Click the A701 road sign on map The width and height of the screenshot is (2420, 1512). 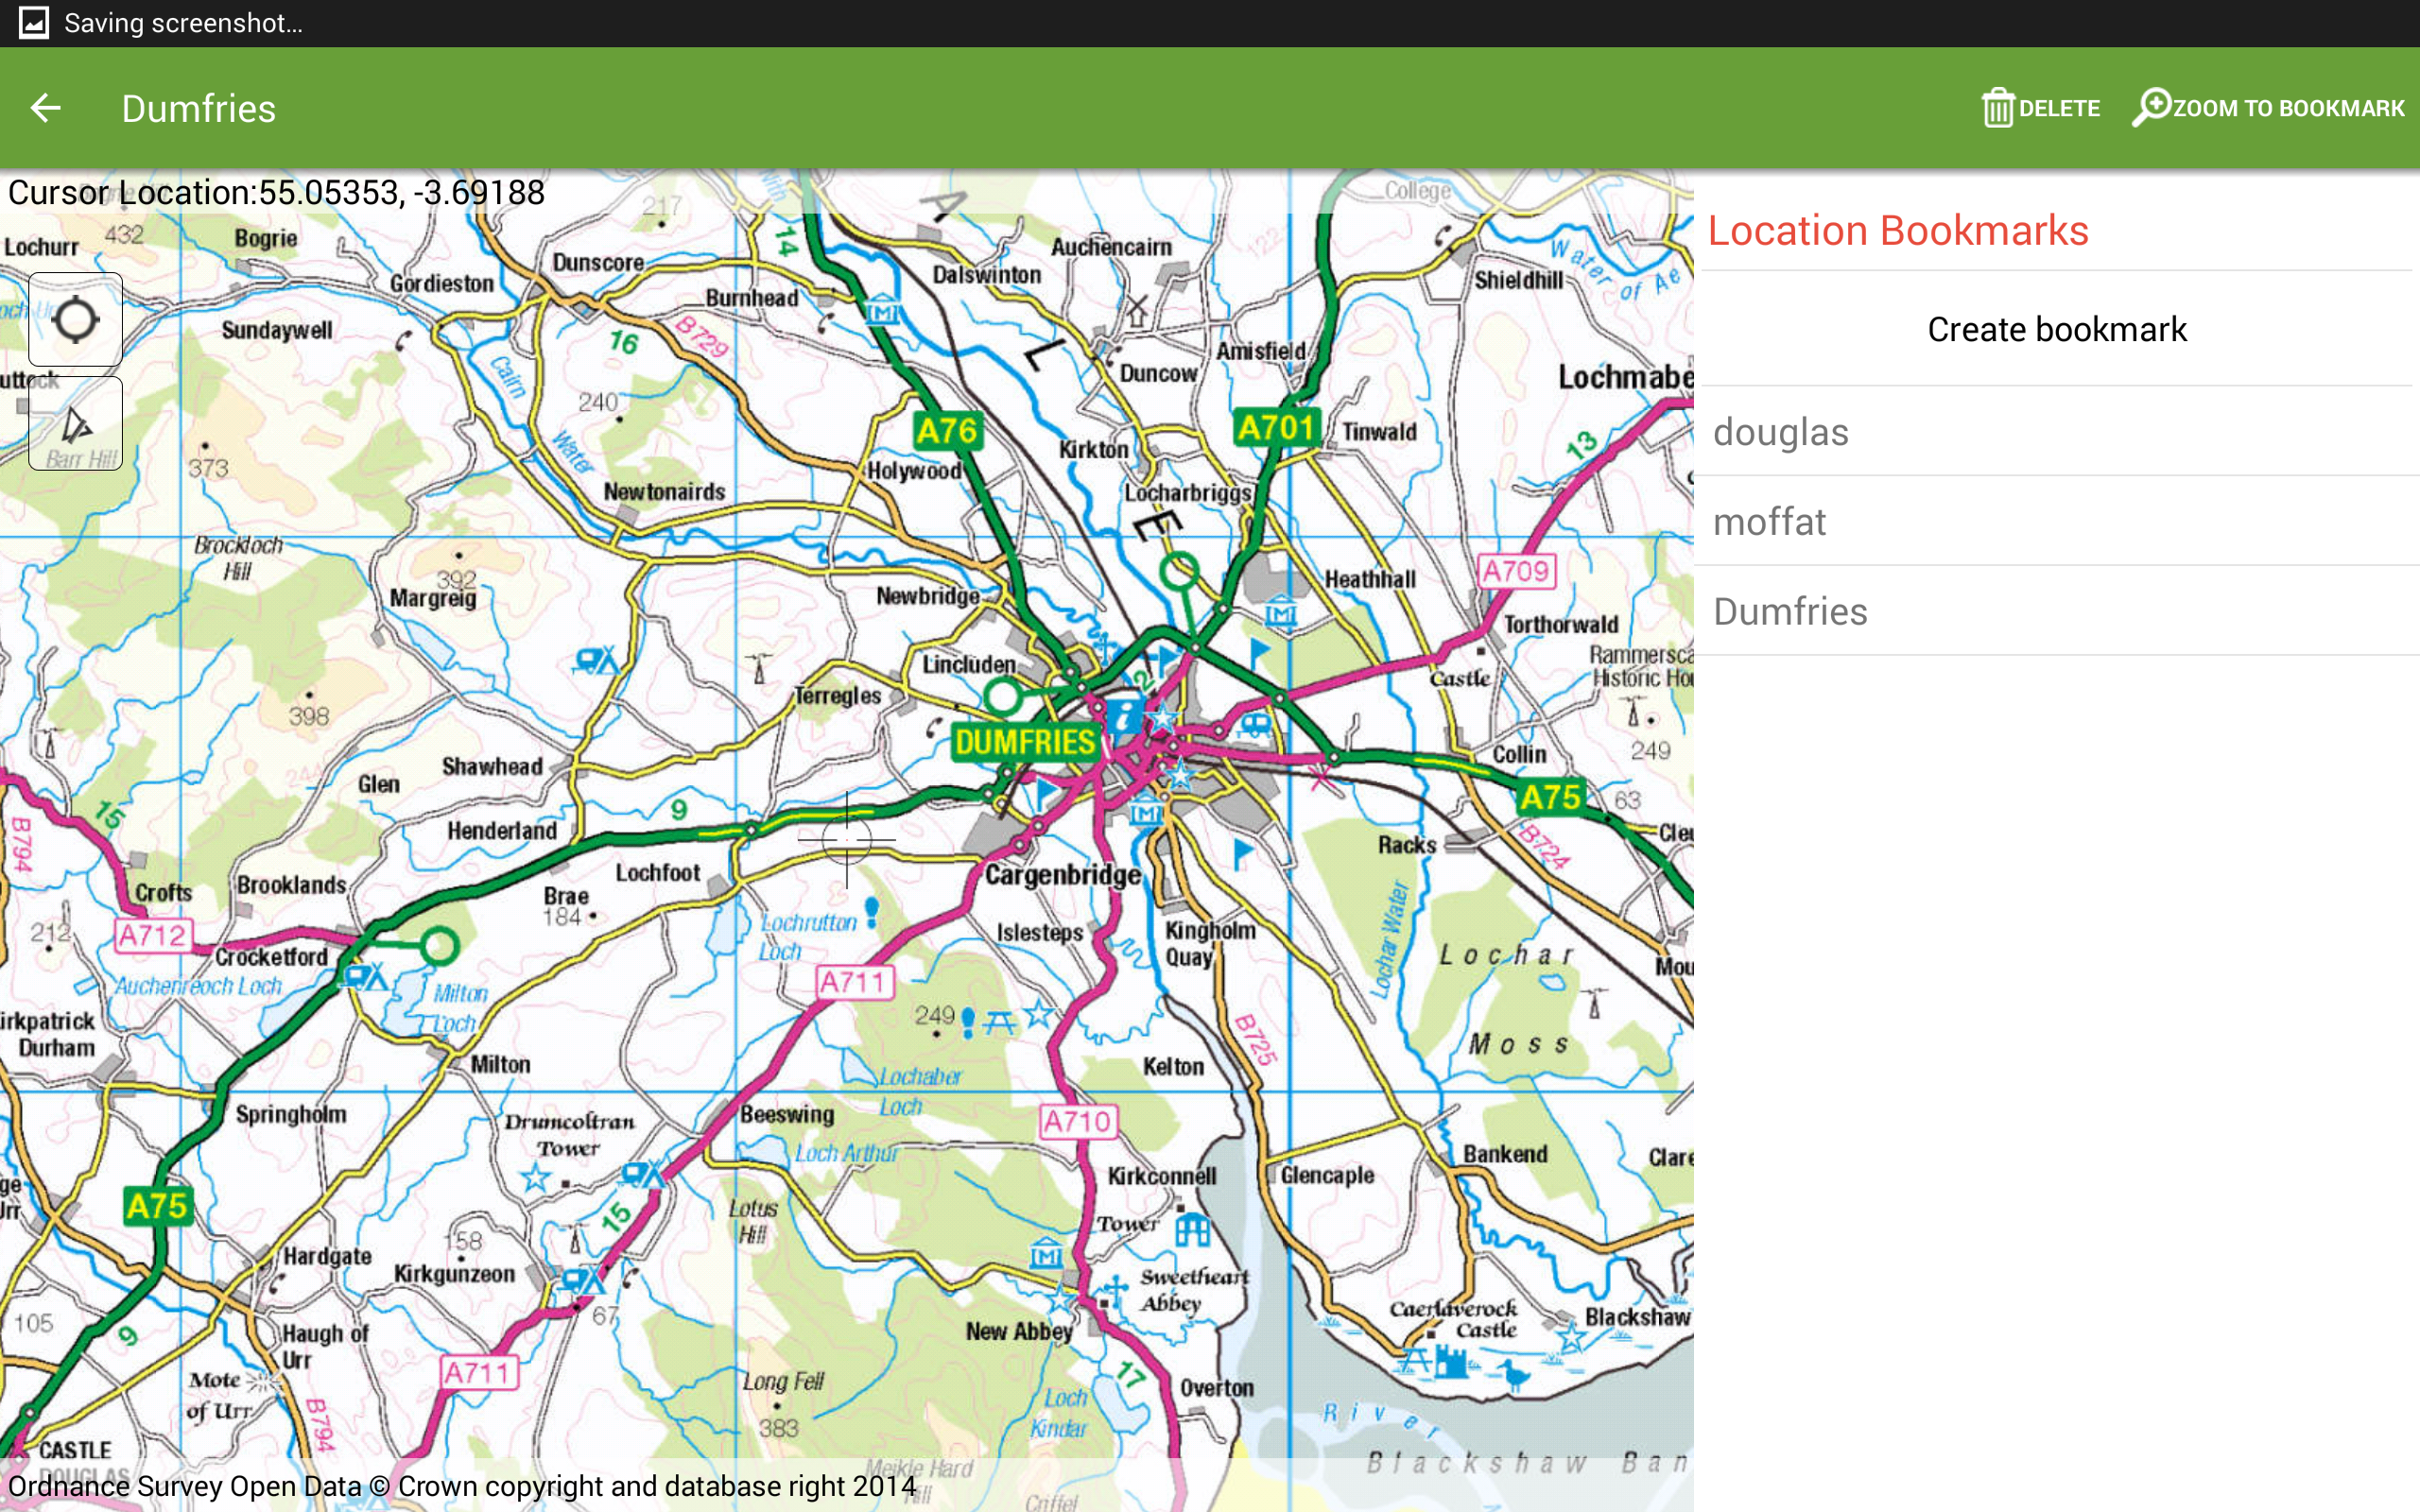tap(1276, 429)
